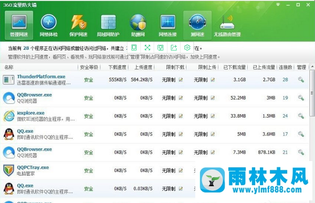Select the iexplore.exe process name
Viewport: 315px width, 203px height.
pyautogui.click(x=31, y=113)
